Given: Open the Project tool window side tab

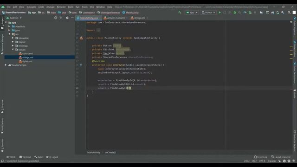Looking at the screenshot, I should pyautogui.click(x=2, y=23).
